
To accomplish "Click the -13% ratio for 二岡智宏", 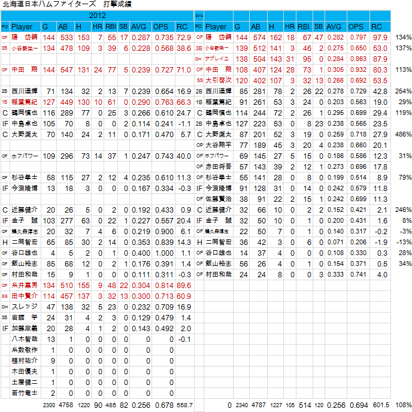I will (x=404, y=242).
